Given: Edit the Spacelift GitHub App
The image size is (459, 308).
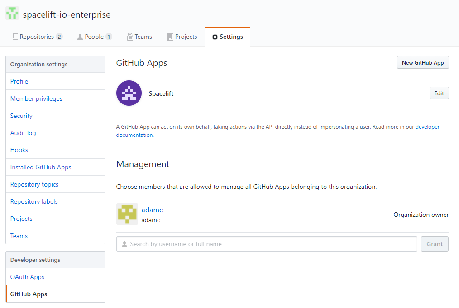Looking at the screenshot, I should 439,93.
